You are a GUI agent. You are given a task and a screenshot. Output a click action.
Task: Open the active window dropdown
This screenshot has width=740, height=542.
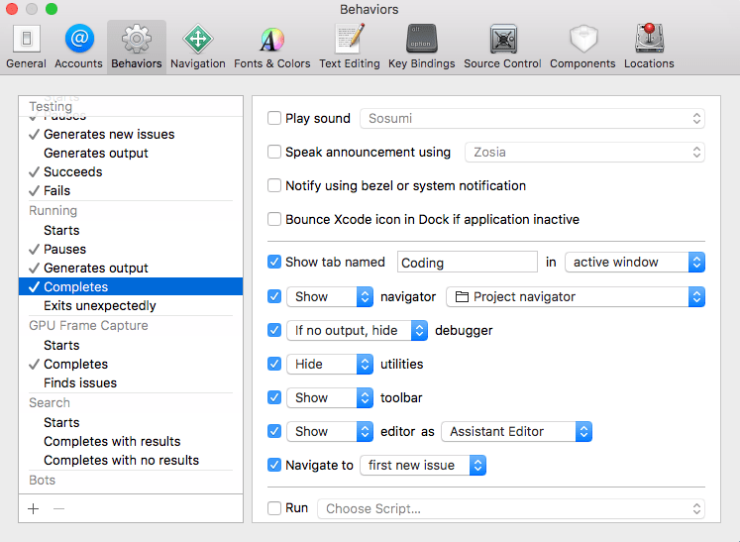tap(634, 263)
